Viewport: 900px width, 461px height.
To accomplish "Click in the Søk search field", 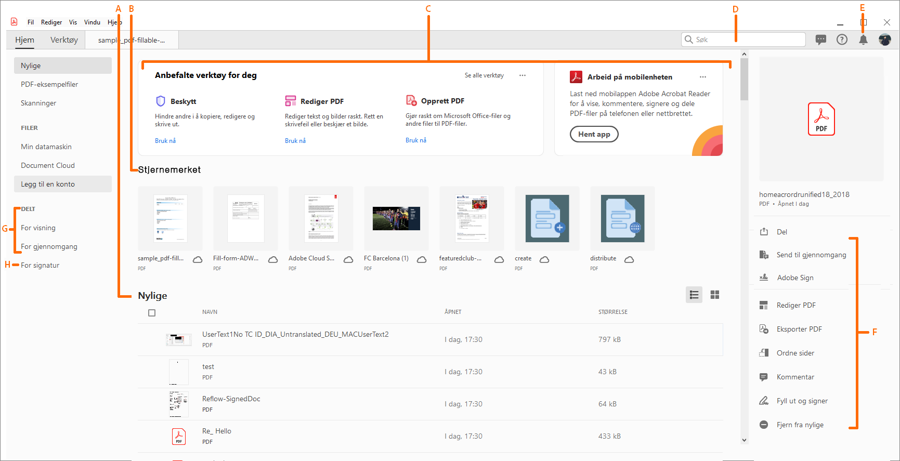I will pos(744,39).
